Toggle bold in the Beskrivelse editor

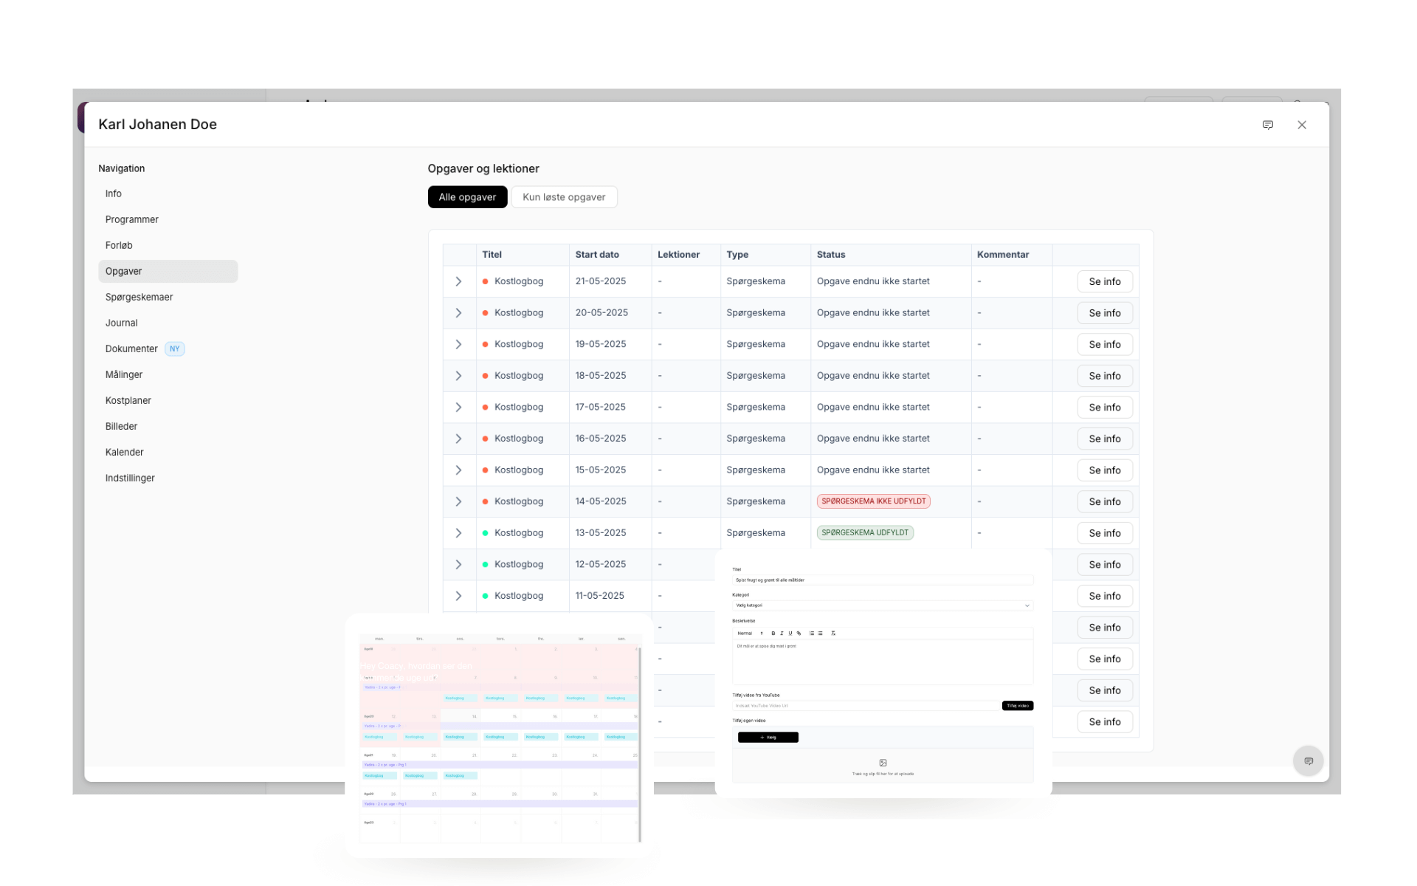773,633
